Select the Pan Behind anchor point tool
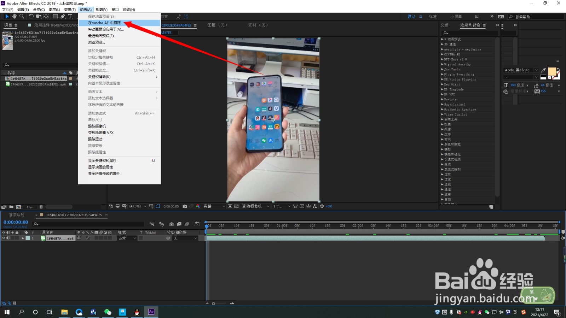Viewport: 566px width, 318px height. pyautogui.click(x=46, y=16)
